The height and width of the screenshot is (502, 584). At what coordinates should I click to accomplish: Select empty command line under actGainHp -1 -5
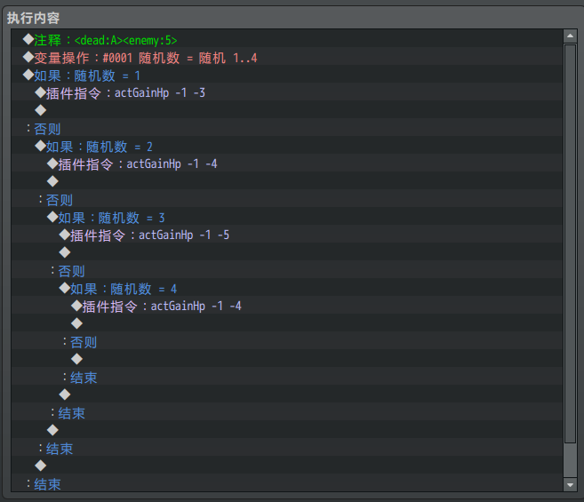[x=287, y=252]
